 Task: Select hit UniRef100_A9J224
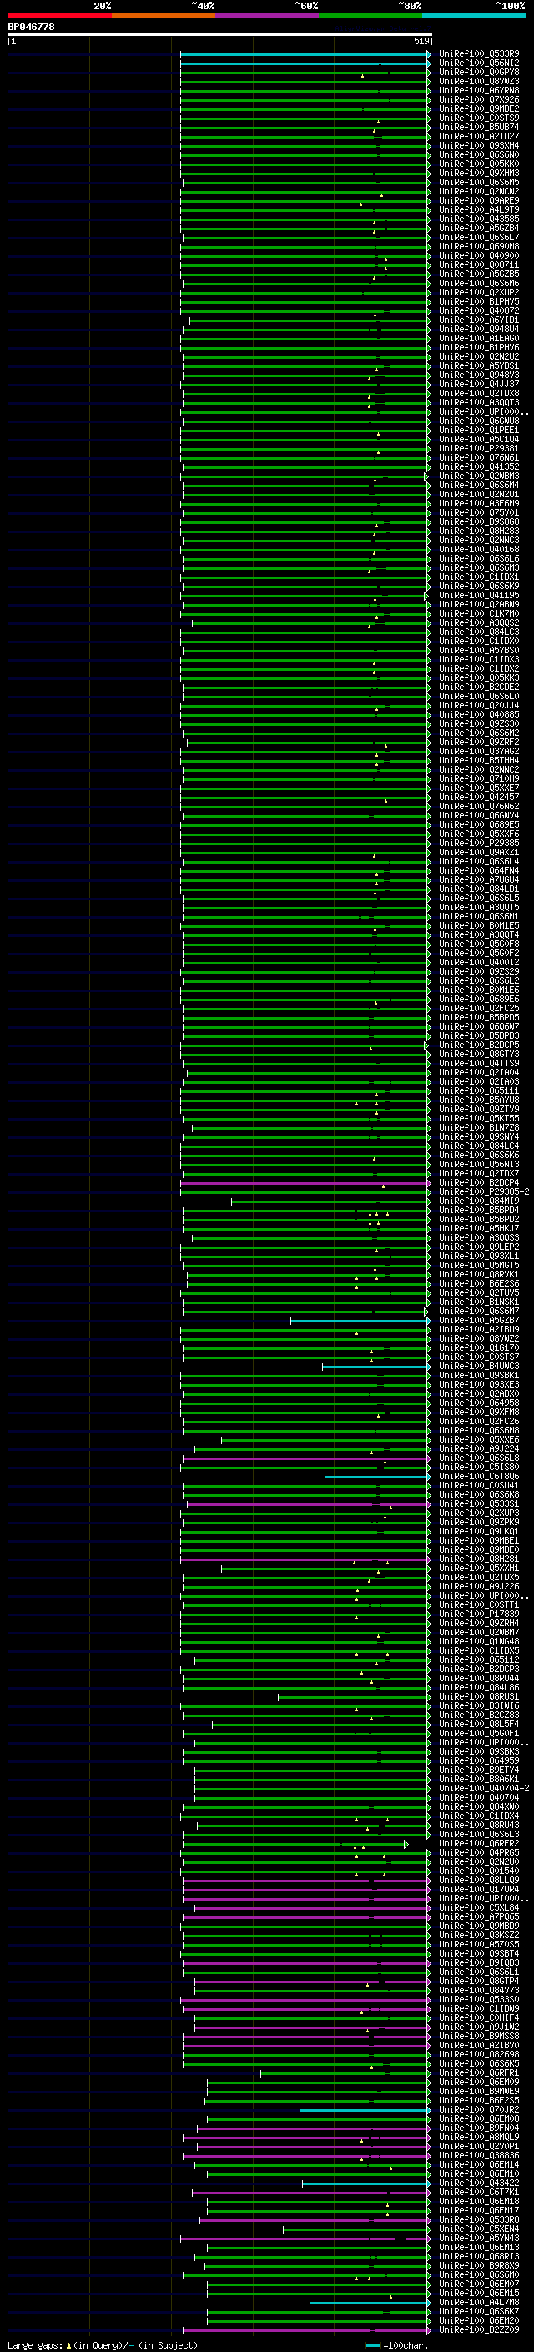[x=479, y=1449]
